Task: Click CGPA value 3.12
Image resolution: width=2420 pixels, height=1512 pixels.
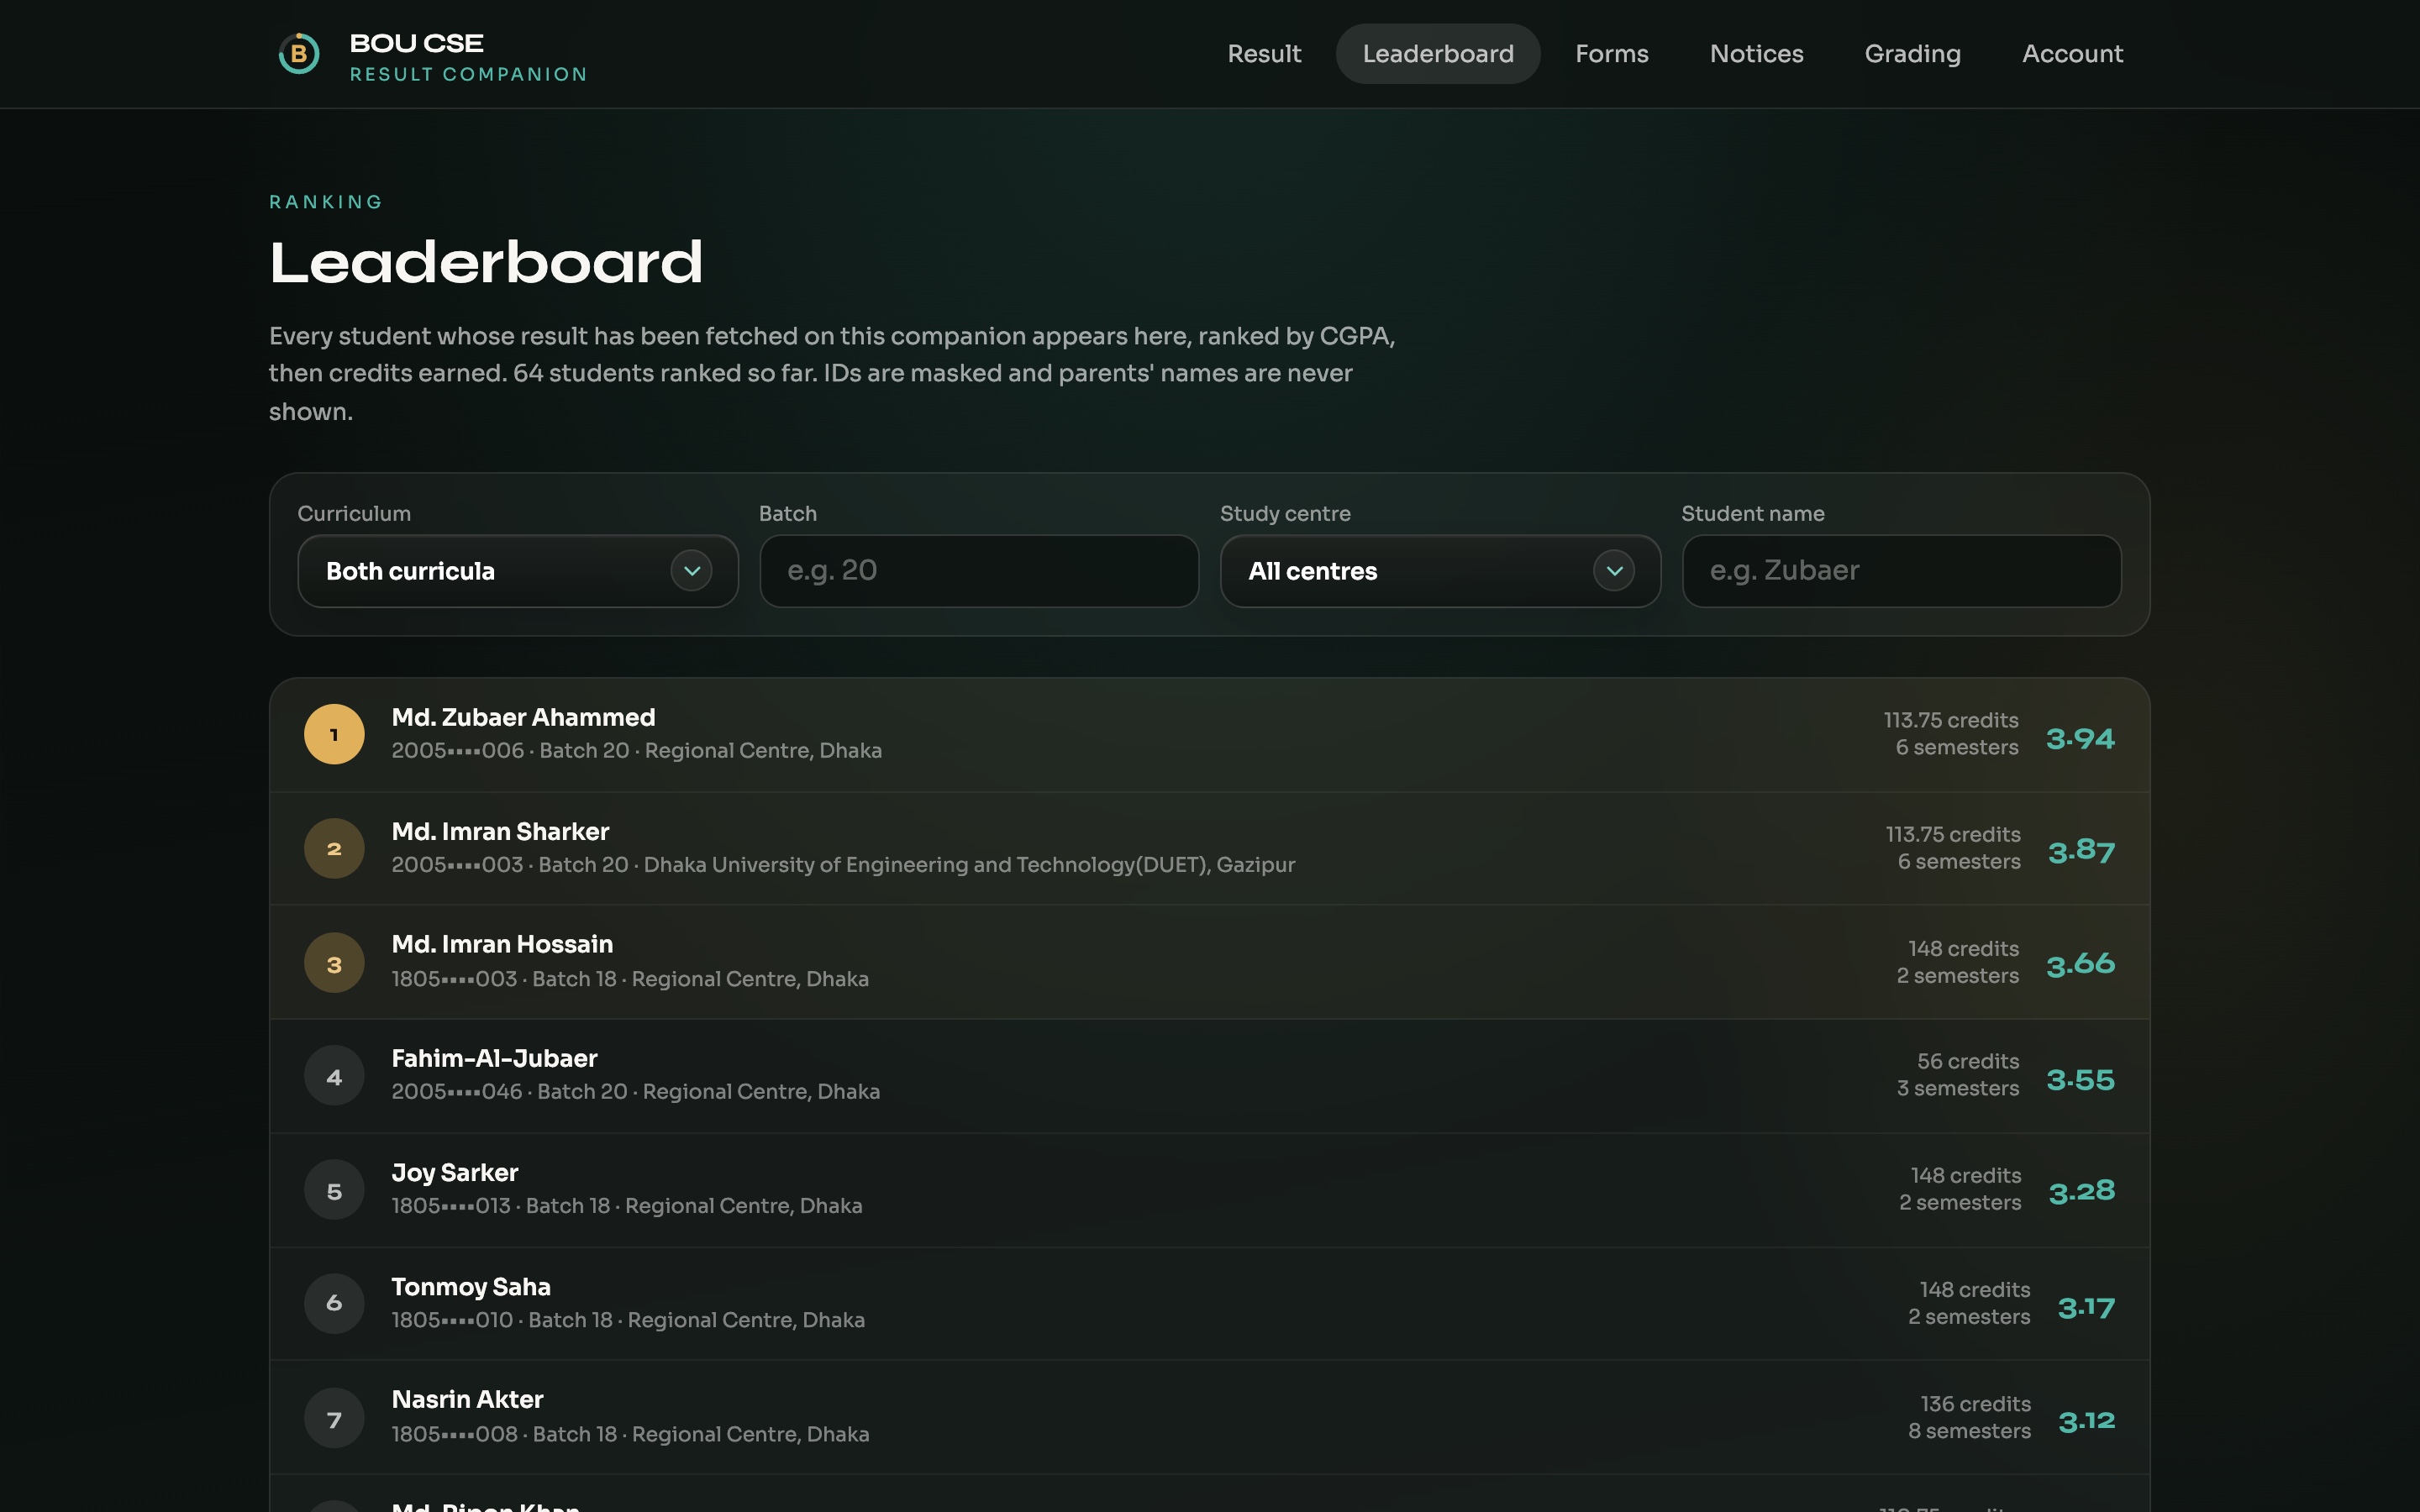Action: (x=2086, y=1422)
